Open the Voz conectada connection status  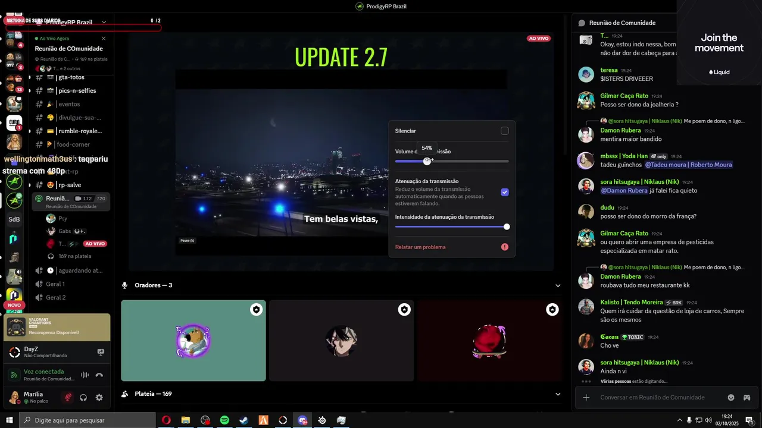(x=43, y=372)
